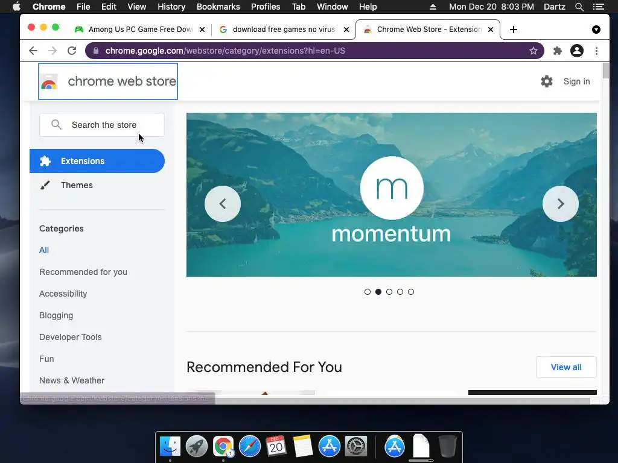Open Calendar from the dock
The height and width of the screenshot is (463, 618).
276,447
